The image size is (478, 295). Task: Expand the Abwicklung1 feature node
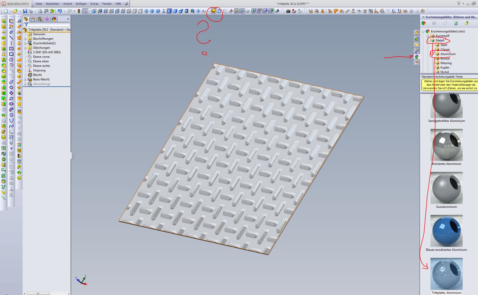click(x=25, y=84)
